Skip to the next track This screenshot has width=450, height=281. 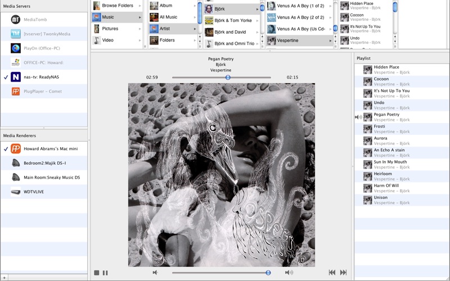(x=343, y=273)
